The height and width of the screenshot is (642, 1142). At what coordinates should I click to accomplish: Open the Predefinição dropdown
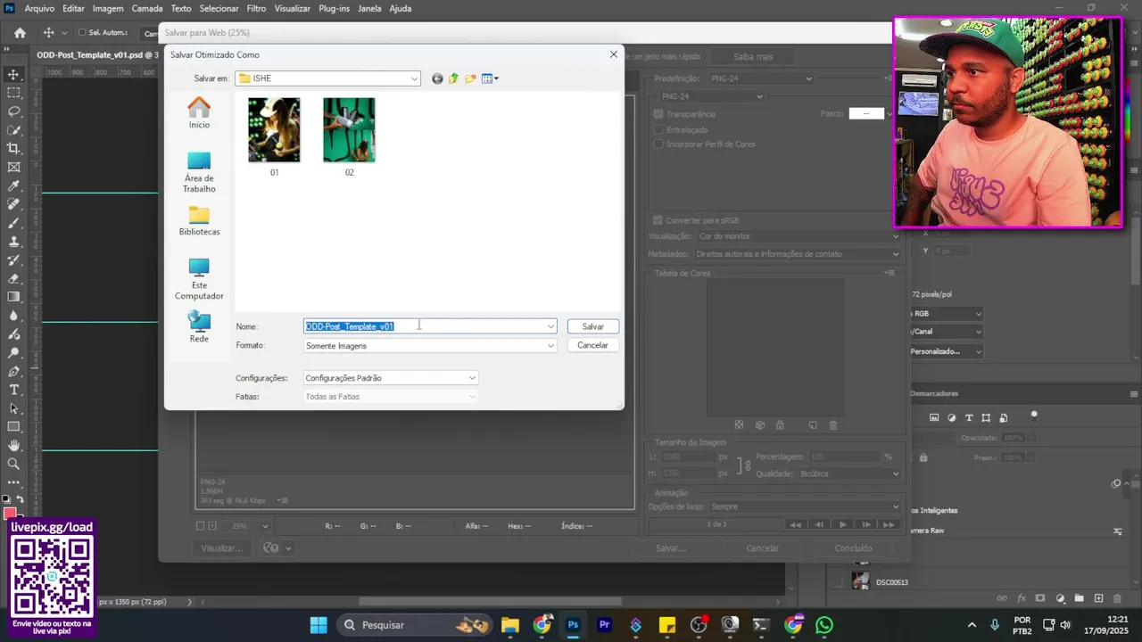761,78
